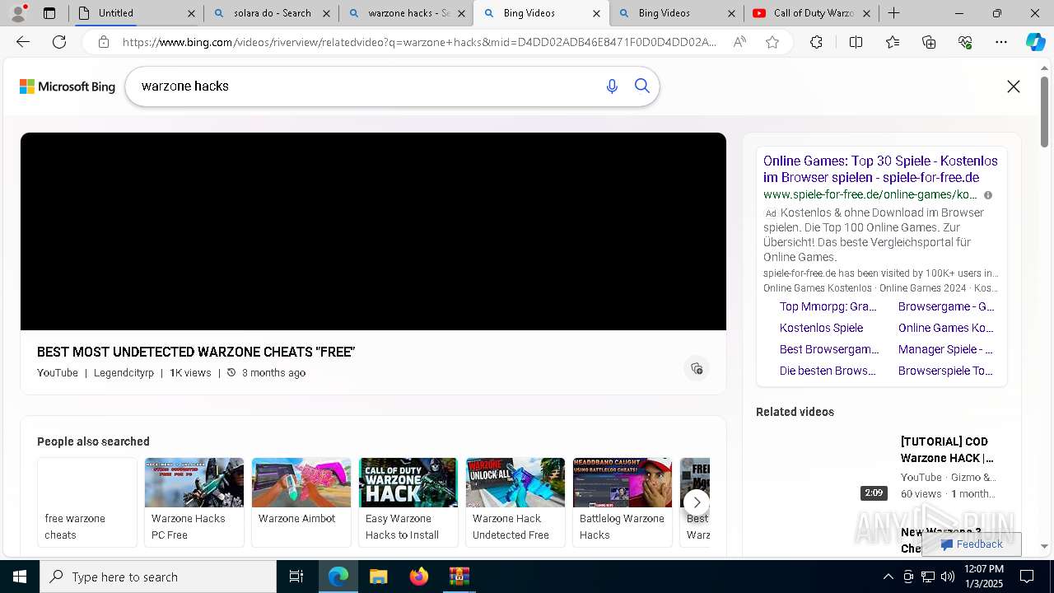This screenshot has height=593, width=1054.
Task: Click the browser back arrow
Action: click(x=23, y=42)
